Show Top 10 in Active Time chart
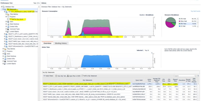This screenshot has width=203, height=101. tap(147, 50)
